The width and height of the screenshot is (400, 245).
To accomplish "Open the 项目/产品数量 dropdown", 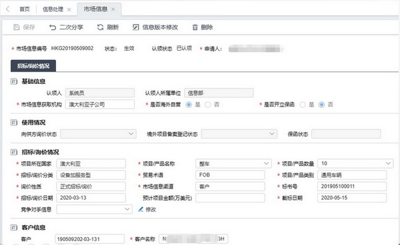I will [355, 164].
